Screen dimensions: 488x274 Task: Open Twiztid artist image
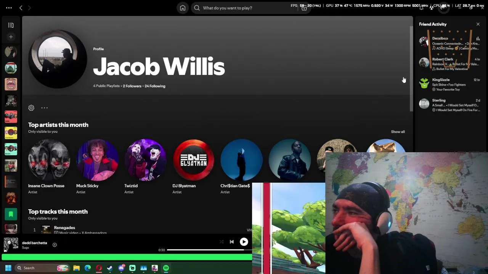coord(145,160)
